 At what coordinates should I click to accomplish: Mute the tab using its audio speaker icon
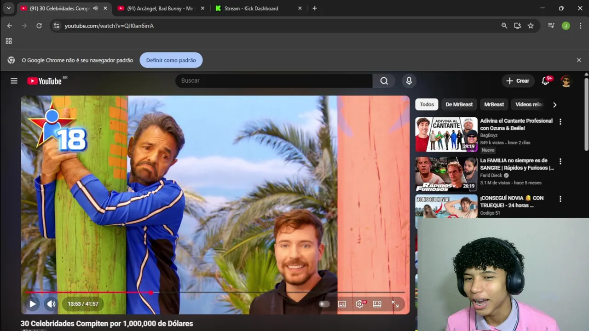(x=95, y=8)
